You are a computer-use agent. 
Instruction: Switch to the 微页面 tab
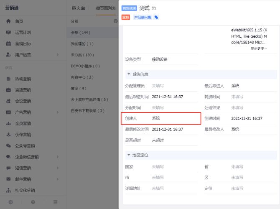click(x=79, y=8)
